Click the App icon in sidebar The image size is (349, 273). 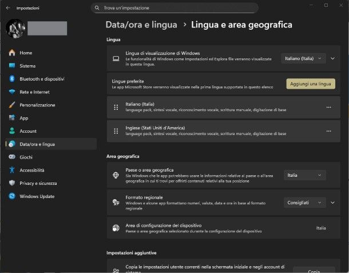point(12,118)
